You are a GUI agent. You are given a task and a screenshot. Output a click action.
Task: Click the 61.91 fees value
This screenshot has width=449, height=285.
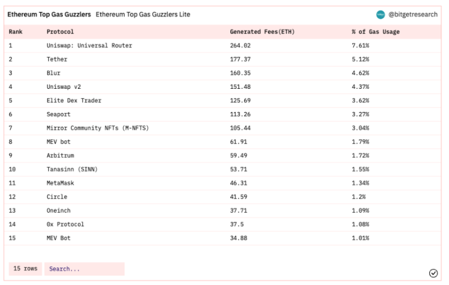(238, 142)
